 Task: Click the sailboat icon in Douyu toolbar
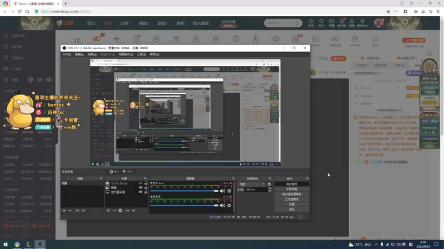[256, 39]
